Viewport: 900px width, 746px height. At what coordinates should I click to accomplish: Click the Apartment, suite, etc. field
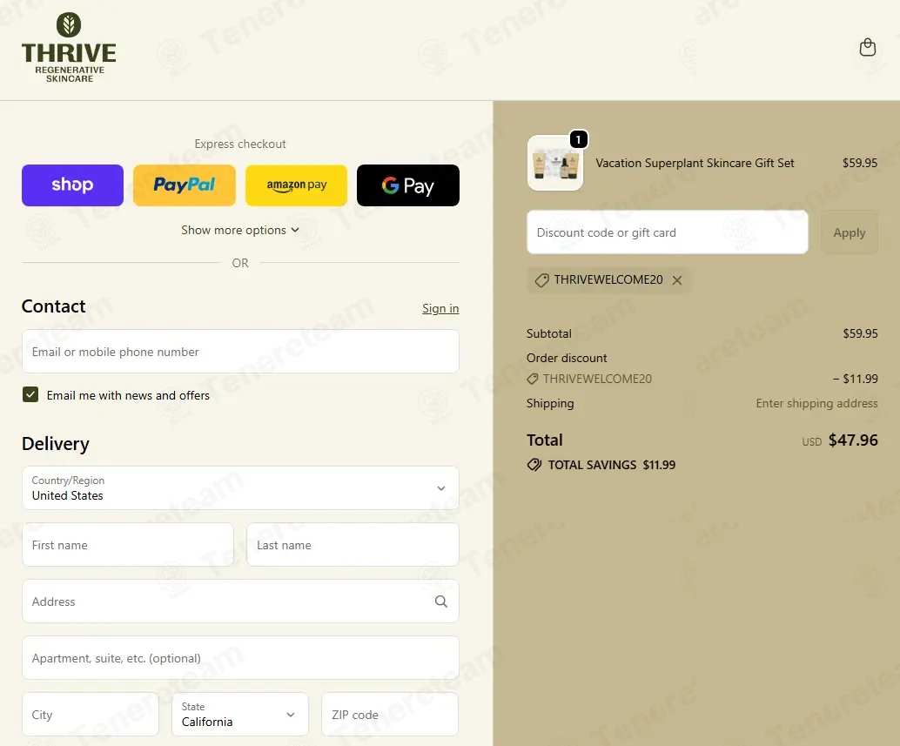click(240, 657)
